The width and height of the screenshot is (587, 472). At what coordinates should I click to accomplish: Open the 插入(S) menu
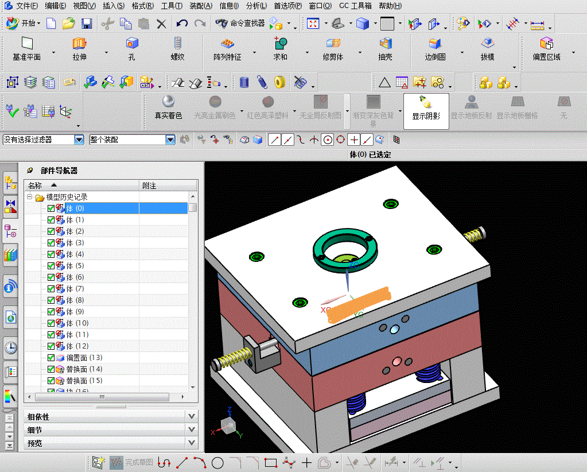114,6
